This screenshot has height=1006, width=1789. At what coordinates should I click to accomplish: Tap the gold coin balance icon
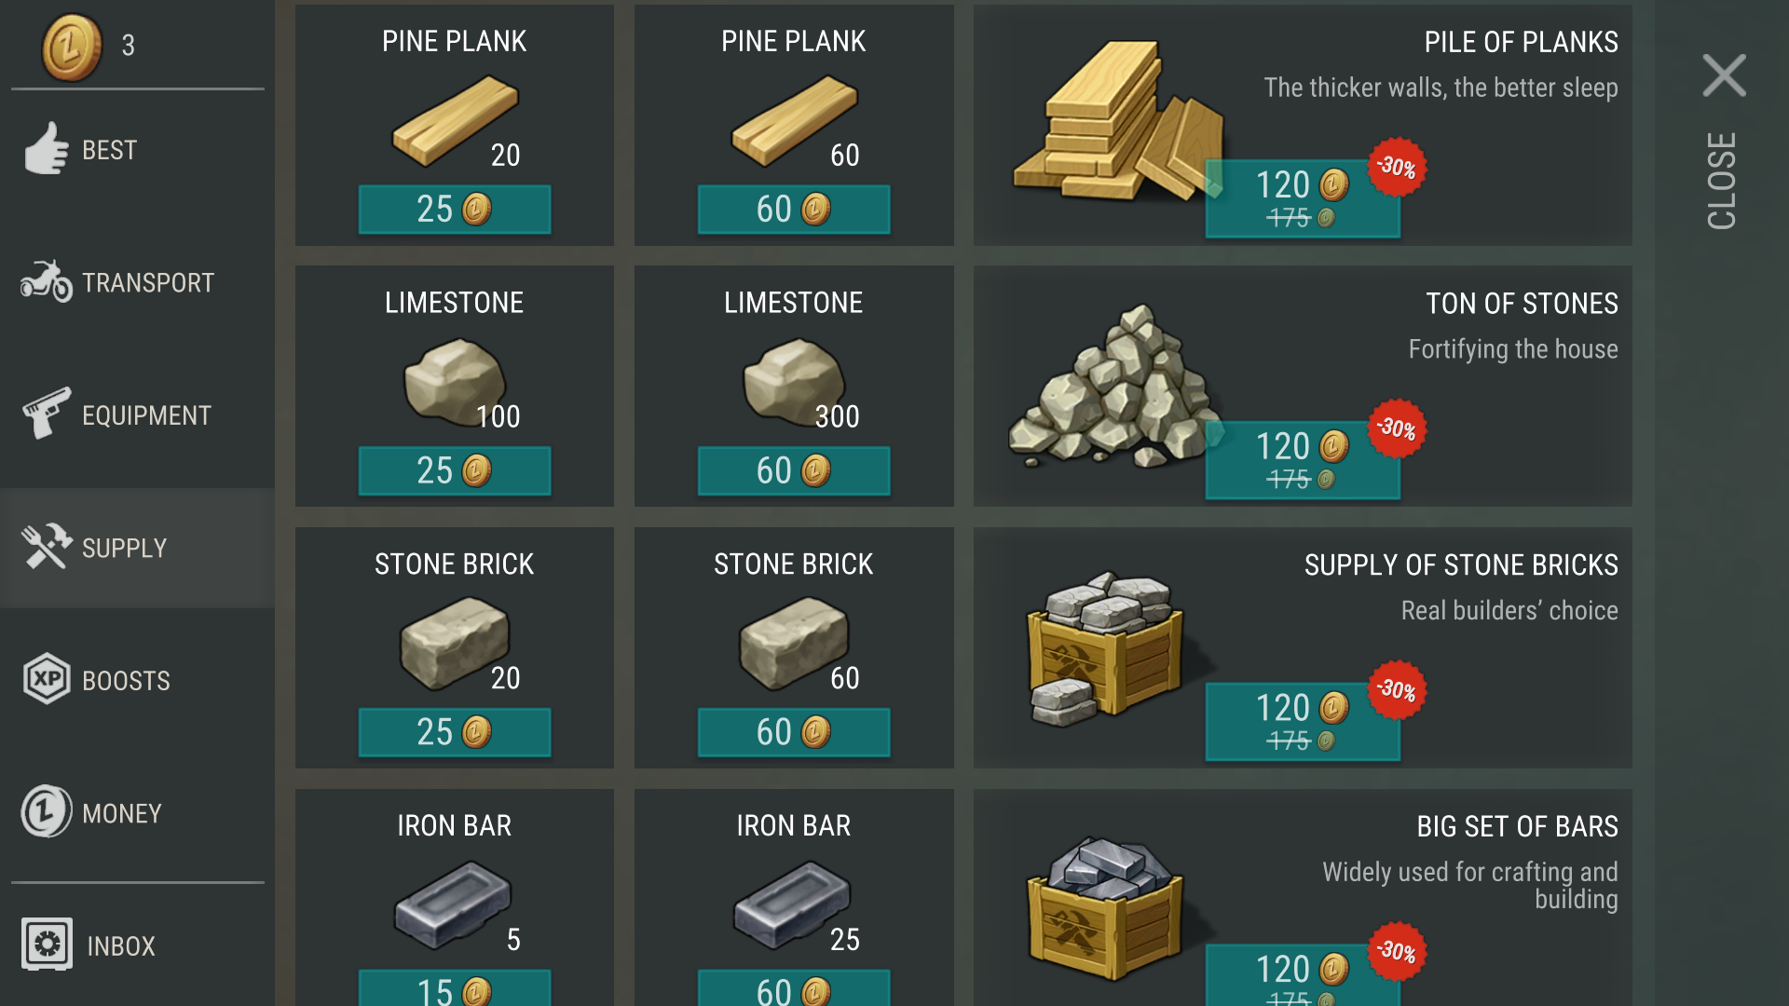point(72,46)
